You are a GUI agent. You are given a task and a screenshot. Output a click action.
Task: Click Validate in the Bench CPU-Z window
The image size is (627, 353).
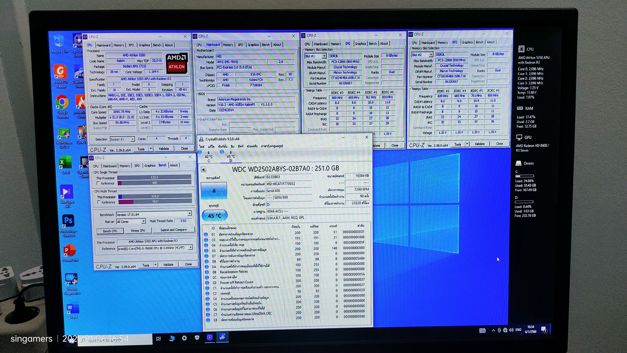[x=168, y=265]
